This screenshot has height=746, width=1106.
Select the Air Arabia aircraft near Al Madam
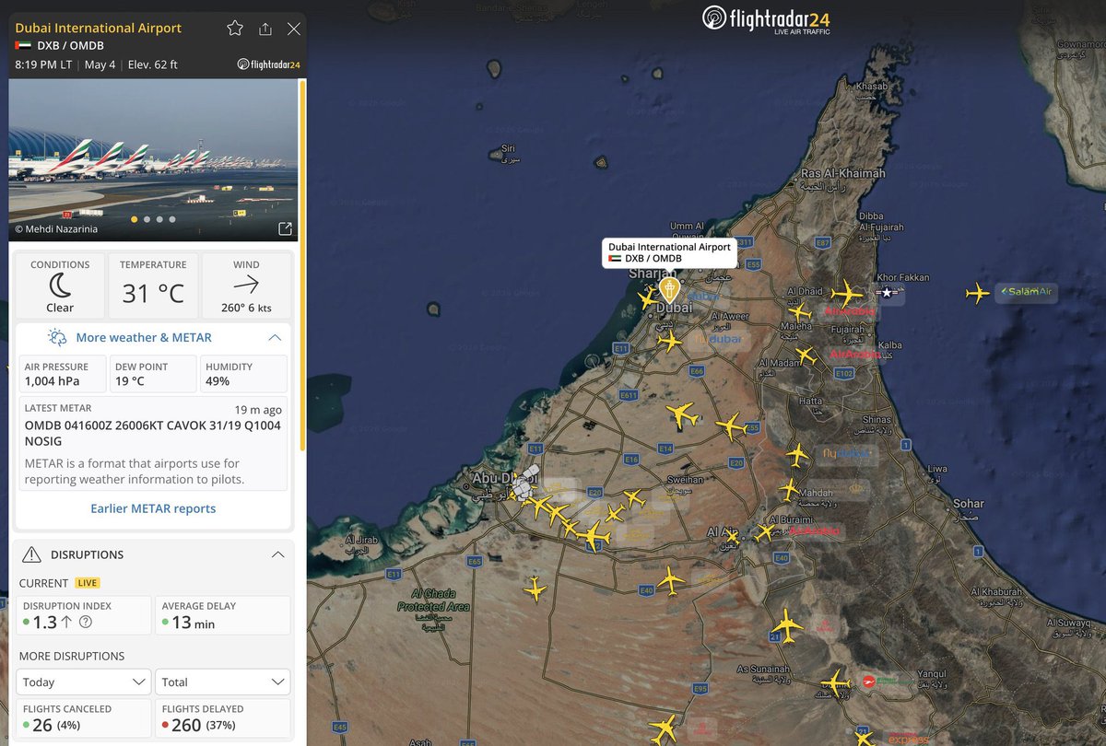point(806,355)
